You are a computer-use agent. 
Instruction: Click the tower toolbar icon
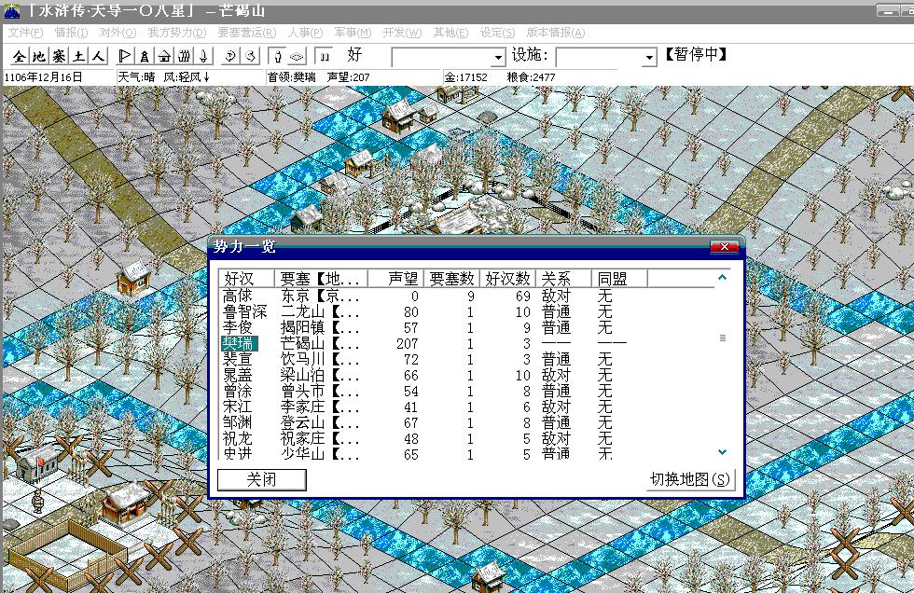coord(145,57)
